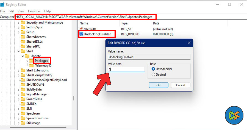The width and height of the screenshot is (247, 130).
Task: Click the 0x00000000 (0) data cell
Action: 163,34
